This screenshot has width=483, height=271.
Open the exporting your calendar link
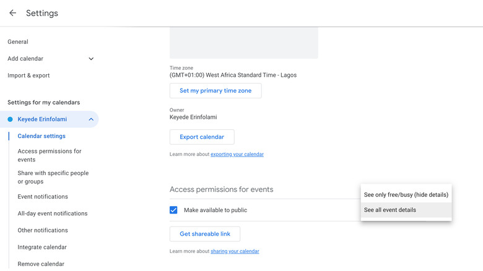237,154
